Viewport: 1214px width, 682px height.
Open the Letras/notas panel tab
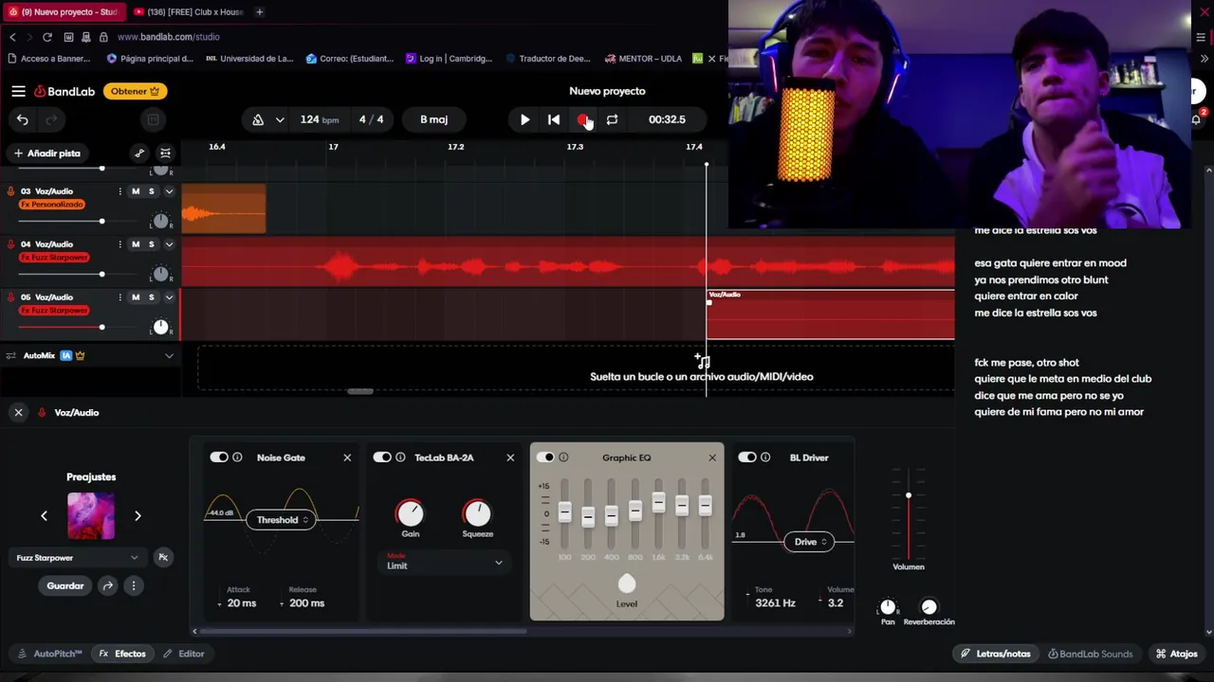coord(995,654)
